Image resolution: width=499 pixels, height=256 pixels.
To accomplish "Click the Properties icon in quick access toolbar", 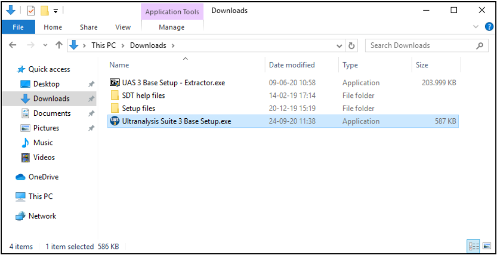I will [31, 10].
